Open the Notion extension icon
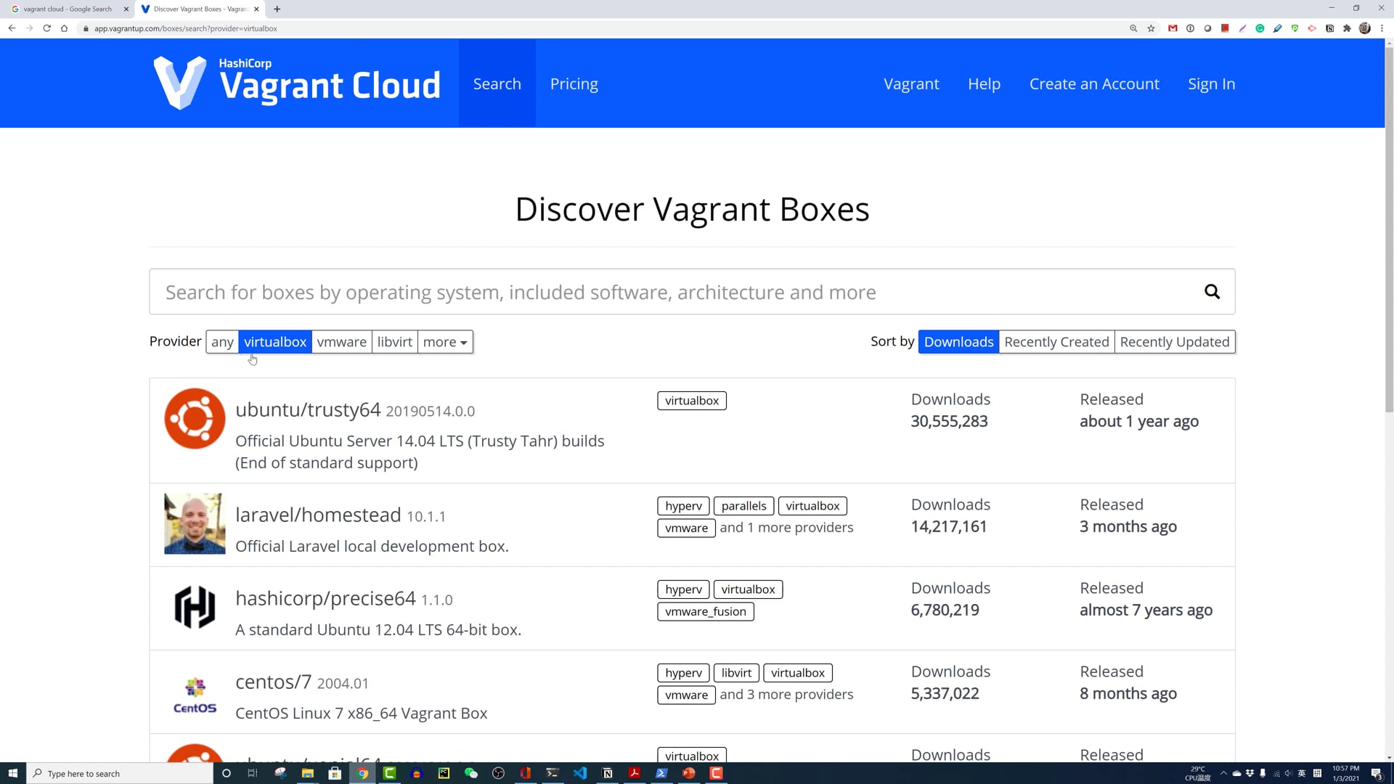 (1329, 28)
